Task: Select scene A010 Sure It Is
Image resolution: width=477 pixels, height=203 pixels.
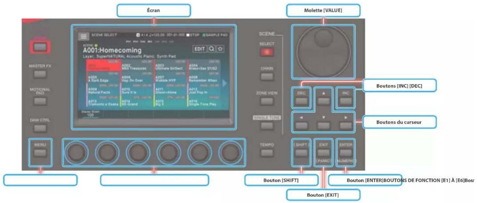Action: (137, 89)
